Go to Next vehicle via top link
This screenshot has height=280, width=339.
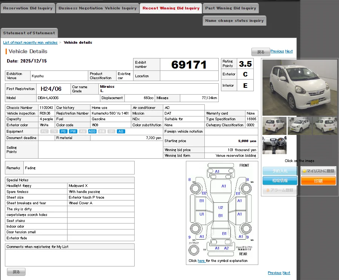click(x=289, y=51)
